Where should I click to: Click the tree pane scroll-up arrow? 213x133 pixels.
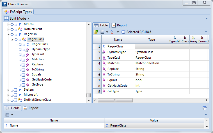(89, 24)
